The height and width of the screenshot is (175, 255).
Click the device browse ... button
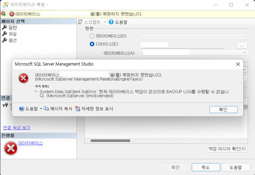point(242,45)
